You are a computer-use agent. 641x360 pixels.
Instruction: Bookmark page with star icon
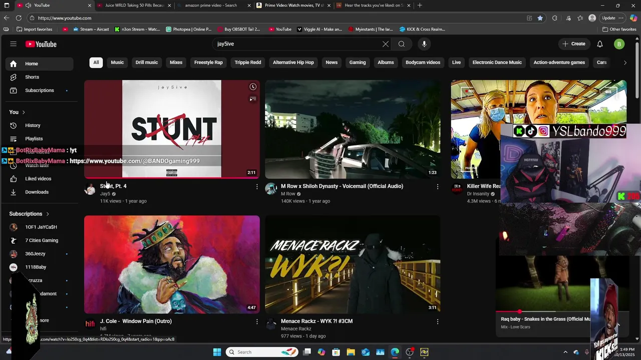540,18
